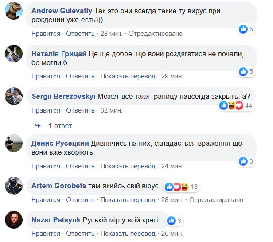273x242 pixels.
Task: View edit history via "Отредактировано" on Artem's comment
Action: (217, 200)
